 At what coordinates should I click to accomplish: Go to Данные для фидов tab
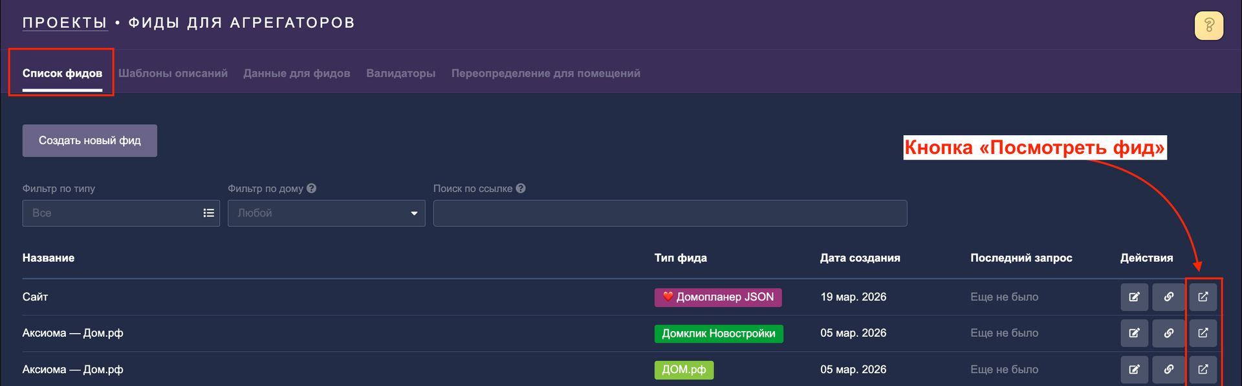pos(296,74)
